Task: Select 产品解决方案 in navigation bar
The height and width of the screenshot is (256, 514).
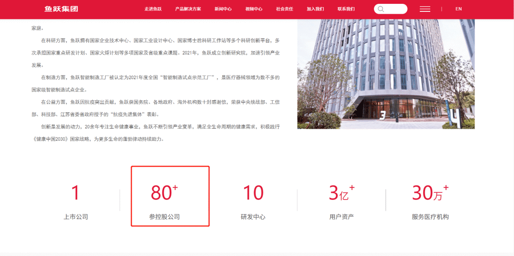Action: pyautogui.click(x=188, y=9)
